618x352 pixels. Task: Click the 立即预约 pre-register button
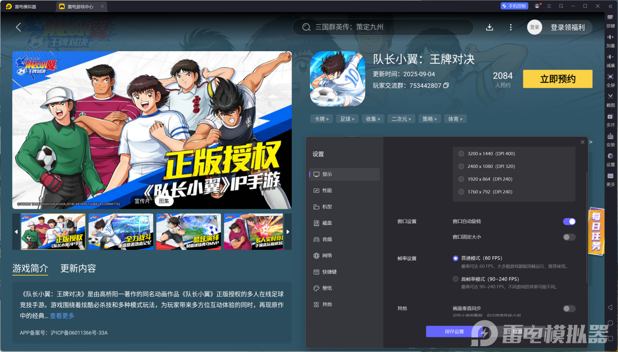(x=557, y=78)
